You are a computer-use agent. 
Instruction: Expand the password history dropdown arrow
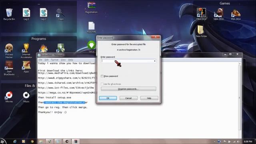[155, 61]
